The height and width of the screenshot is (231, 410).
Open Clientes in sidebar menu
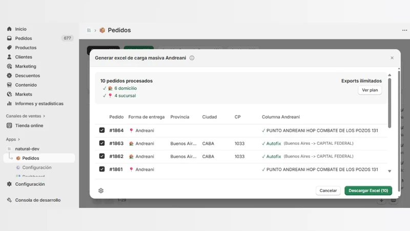(24, 57)
